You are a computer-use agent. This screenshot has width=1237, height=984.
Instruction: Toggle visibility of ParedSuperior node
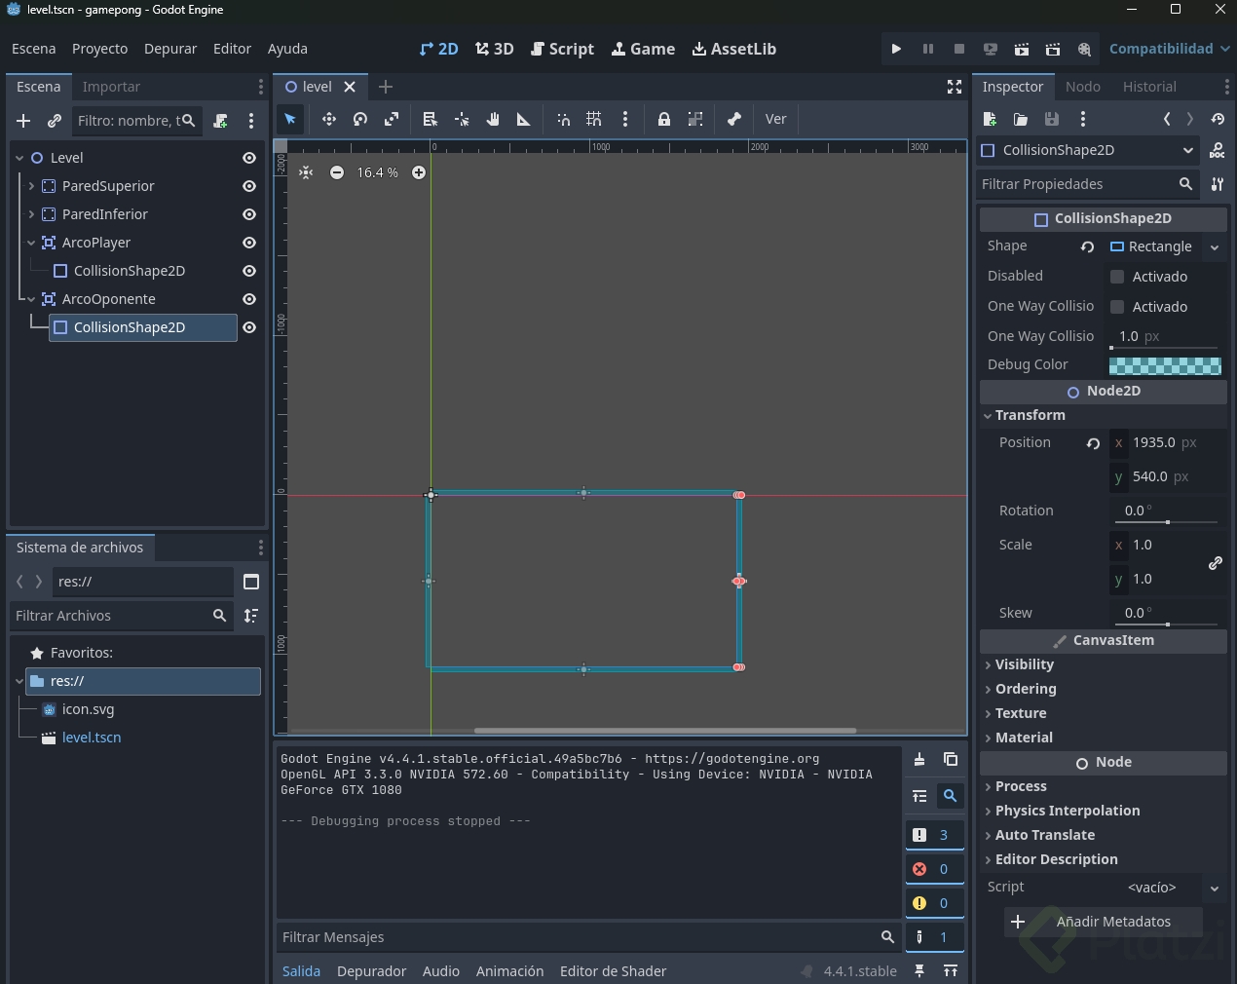click(249, 186)
